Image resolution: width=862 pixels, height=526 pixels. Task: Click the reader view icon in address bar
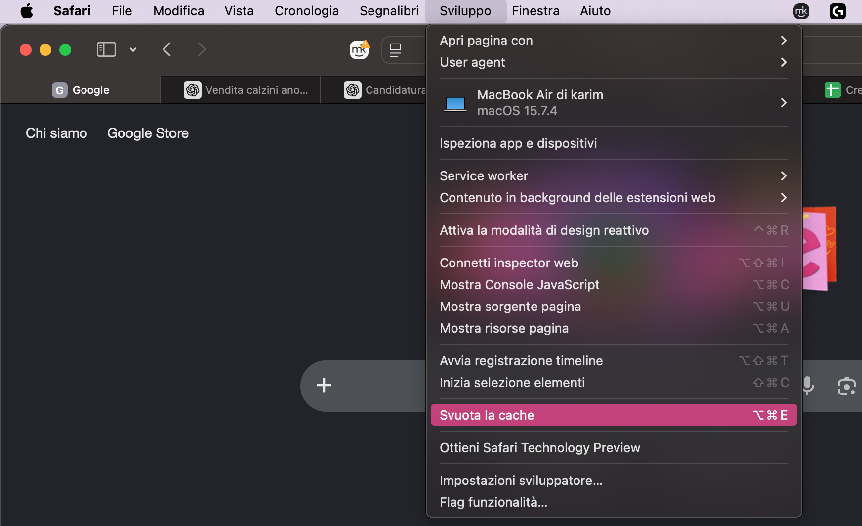point(395,49)
